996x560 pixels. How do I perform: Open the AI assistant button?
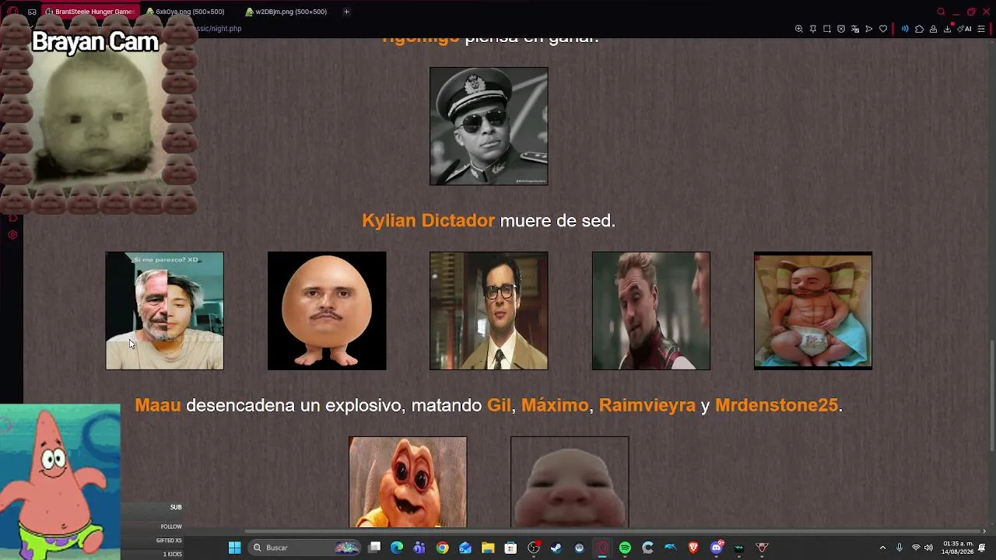pos(965,29)
